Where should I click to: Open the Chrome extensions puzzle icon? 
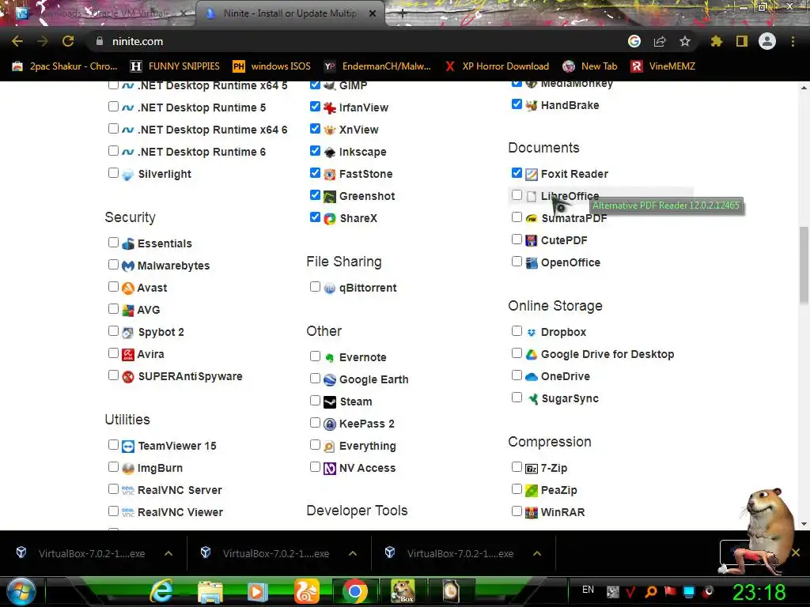click(717, 41)
